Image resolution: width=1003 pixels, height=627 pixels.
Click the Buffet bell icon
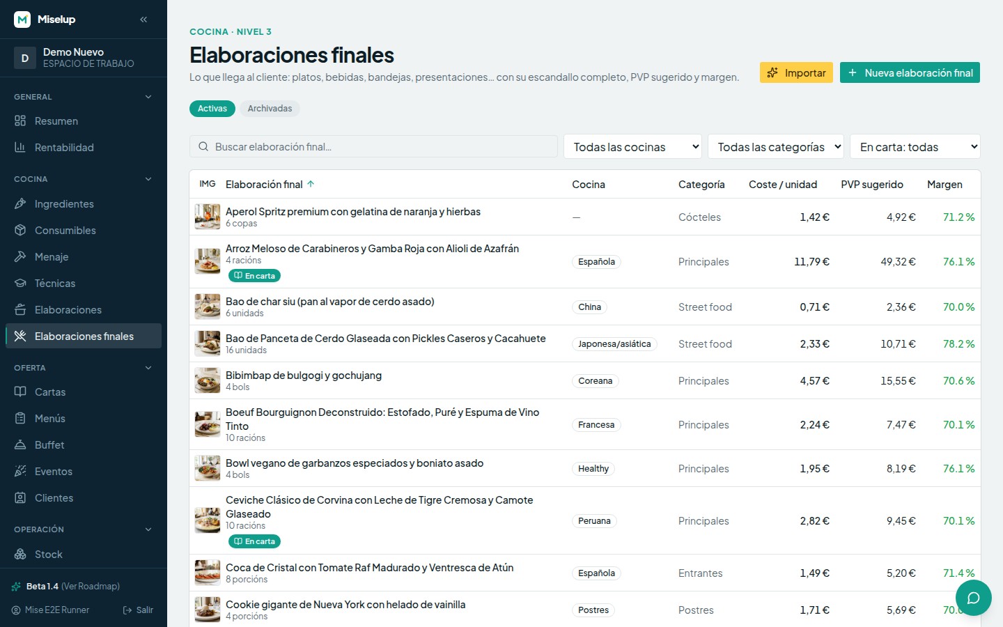point(20,444)
